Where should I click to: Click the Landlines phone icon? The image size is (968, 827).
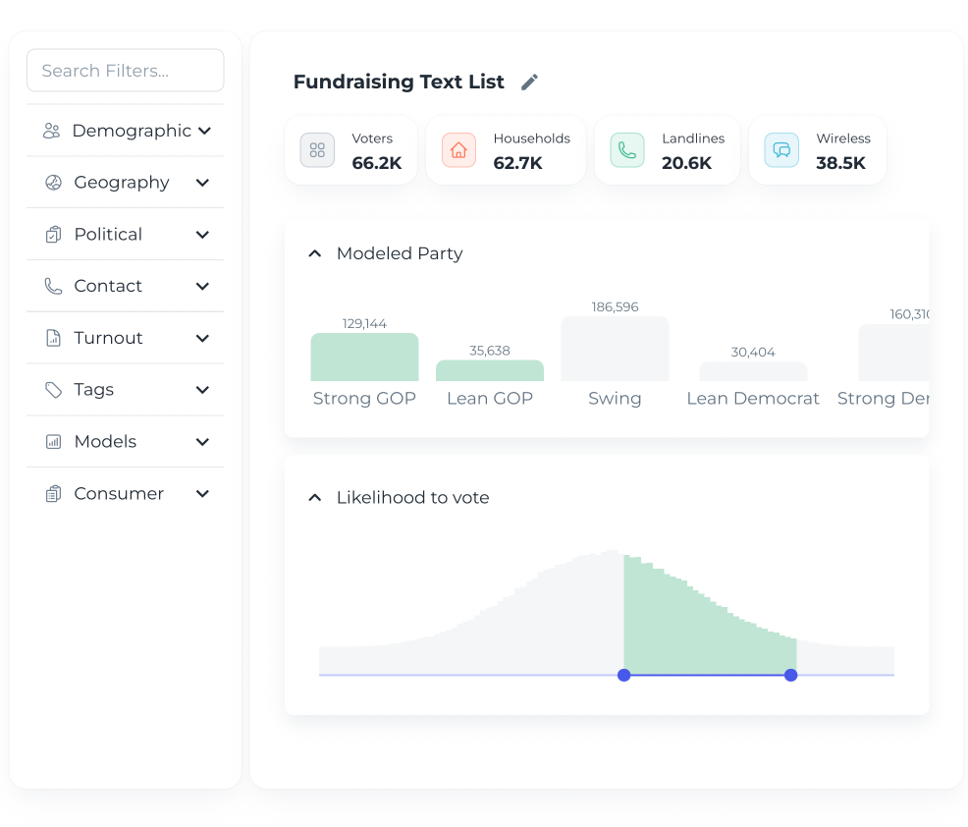coord(626,150)
